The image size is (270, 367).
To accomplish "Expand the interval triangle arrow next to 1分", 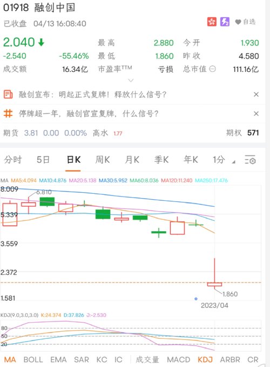I will click(233, 162).
